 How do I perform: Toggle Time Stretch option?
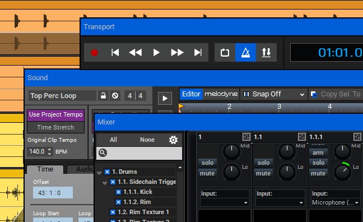[55, 127]
